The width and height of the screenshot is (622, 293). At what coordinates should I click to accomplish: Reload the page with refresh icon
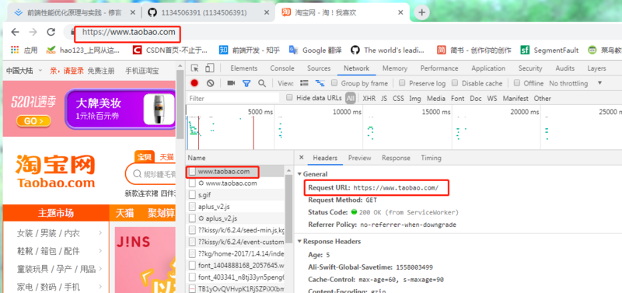(51, 32)
